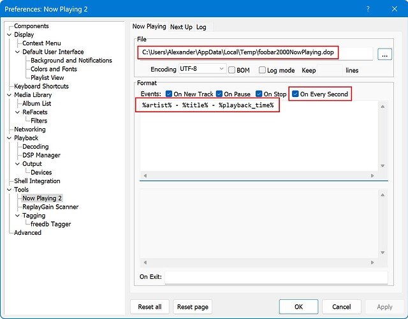
Task: Select Now Playing 2 in tree
Action: coord(42,198)
